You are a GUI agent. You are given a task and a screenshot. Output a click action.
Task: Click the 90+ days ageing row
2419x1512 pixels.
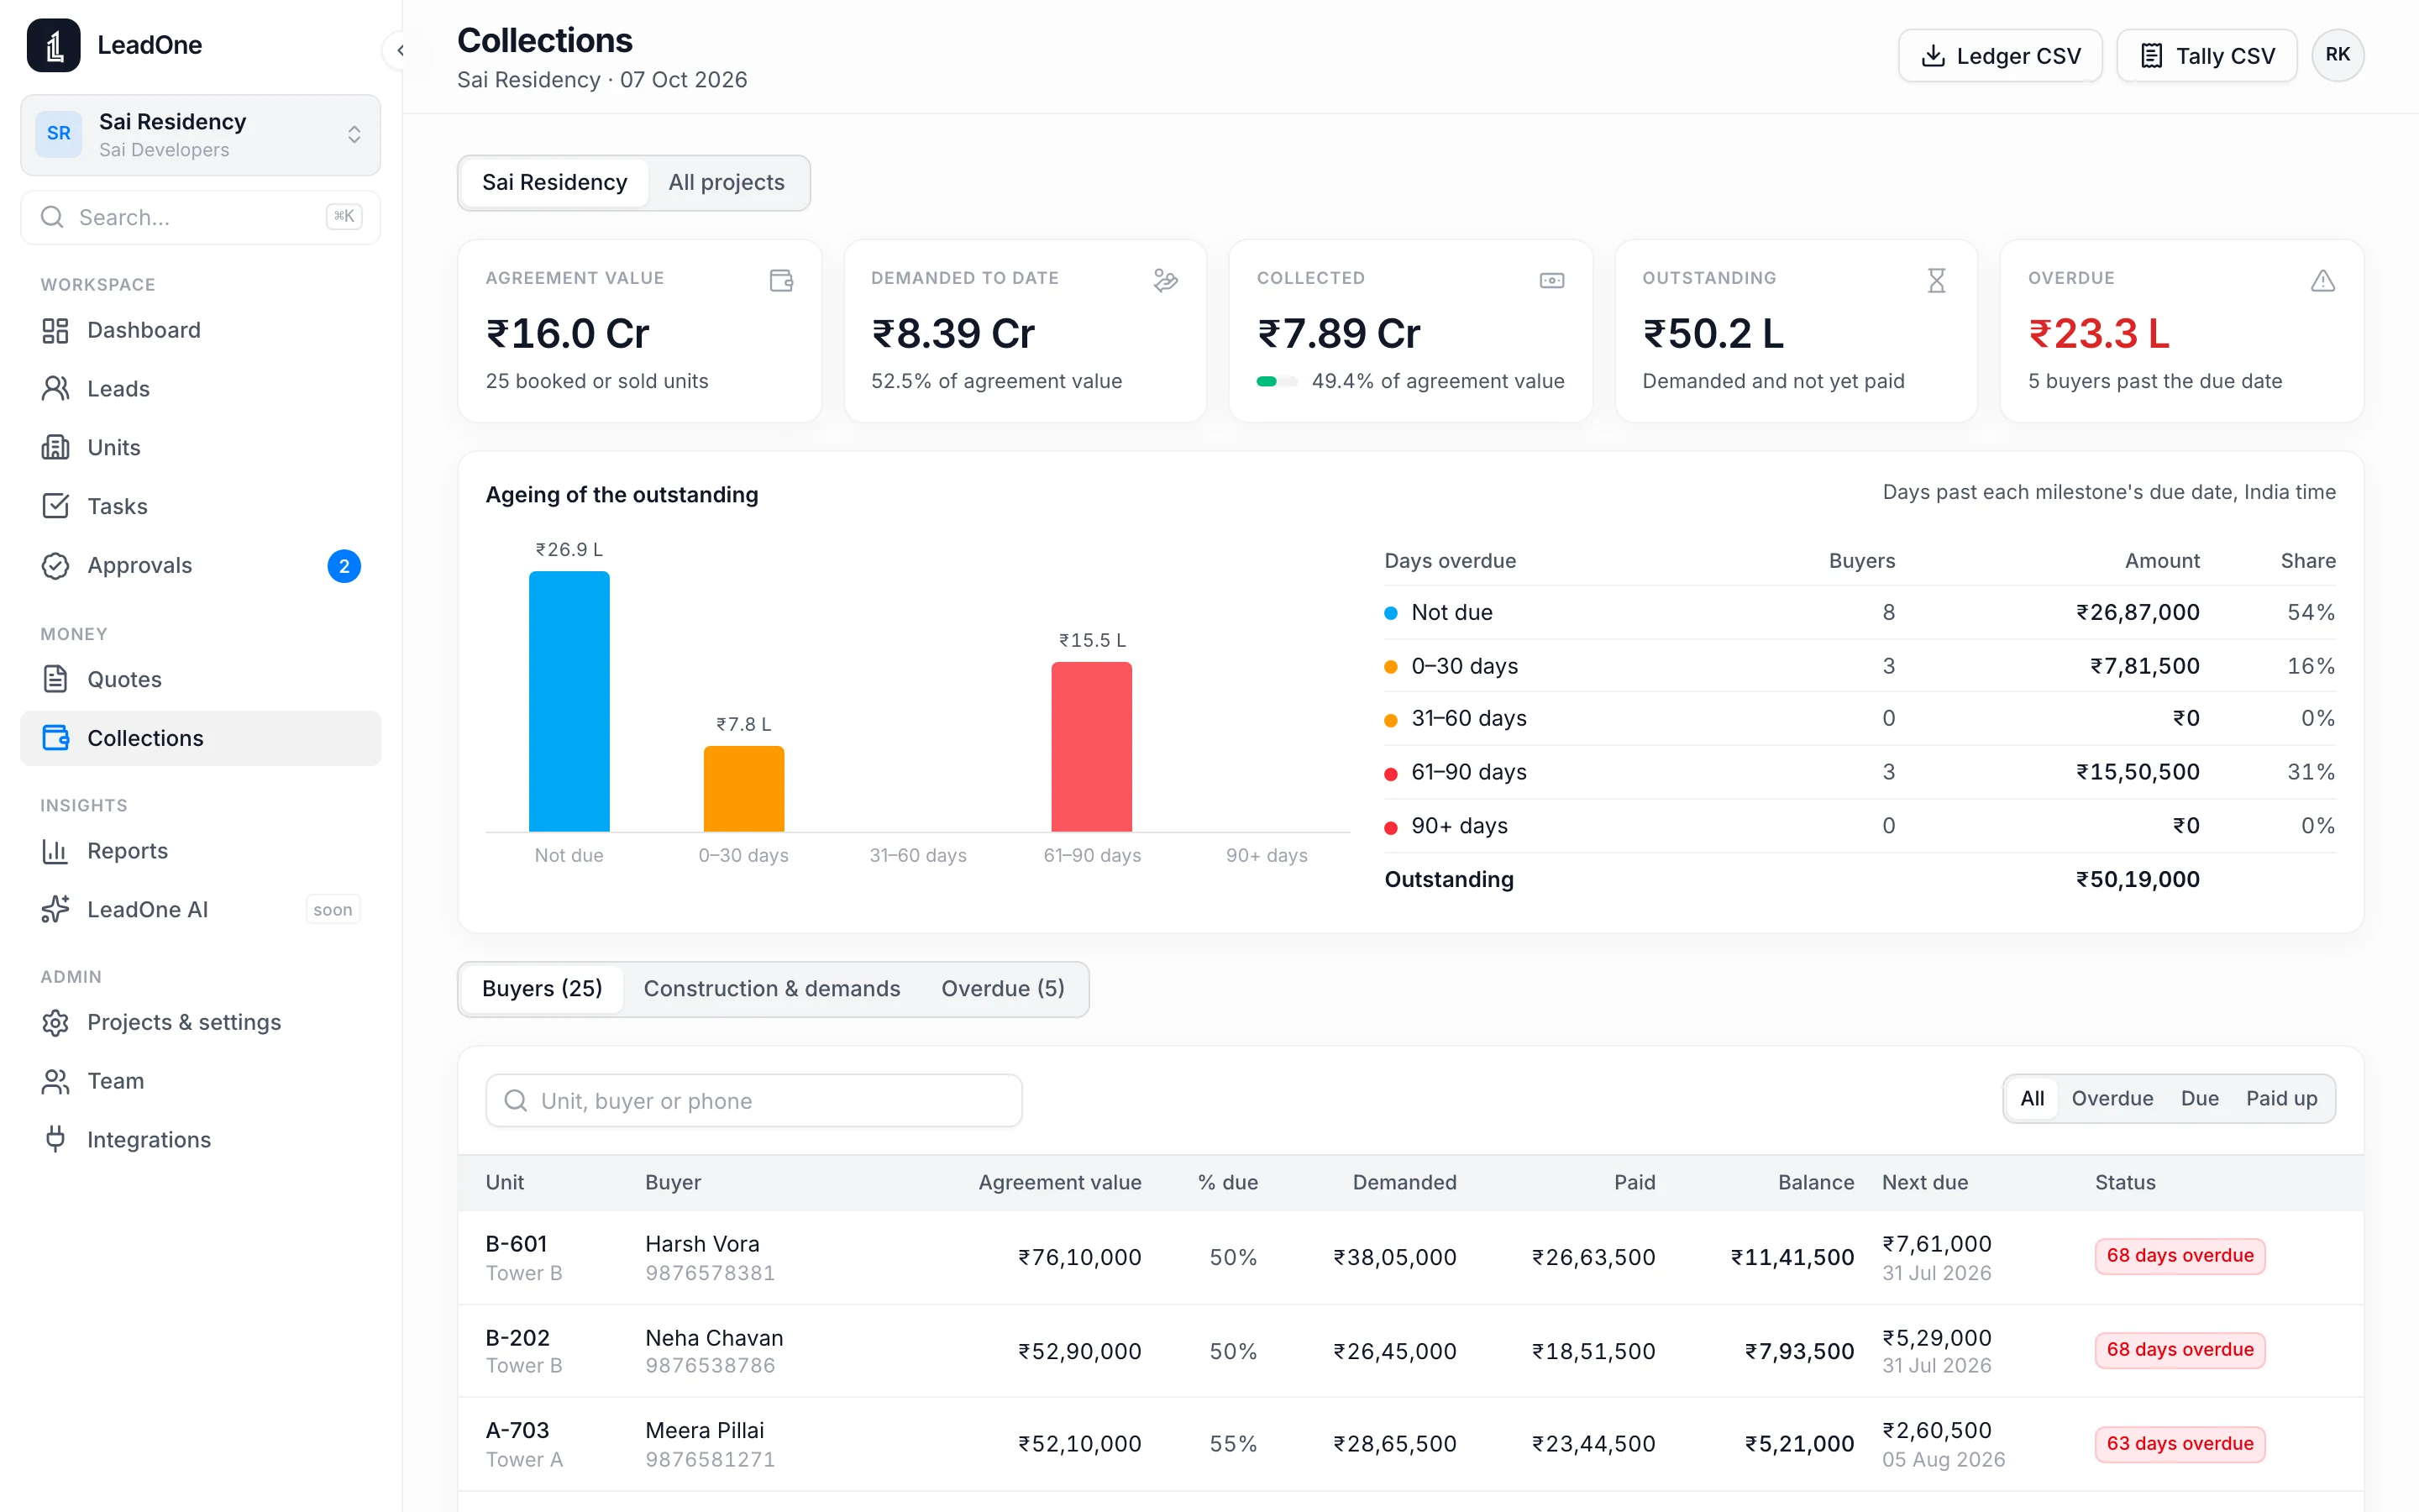pyautogui.click(x=1860, y=826)
